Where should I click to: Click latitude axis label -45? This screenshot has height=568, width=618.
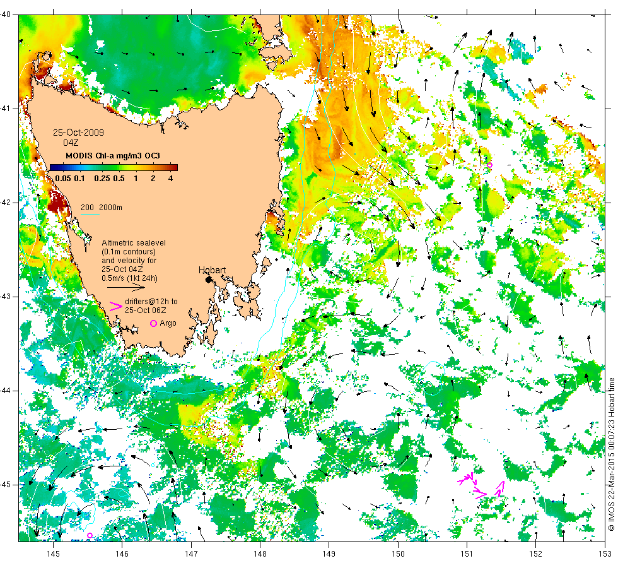click(x=5, y=485)
